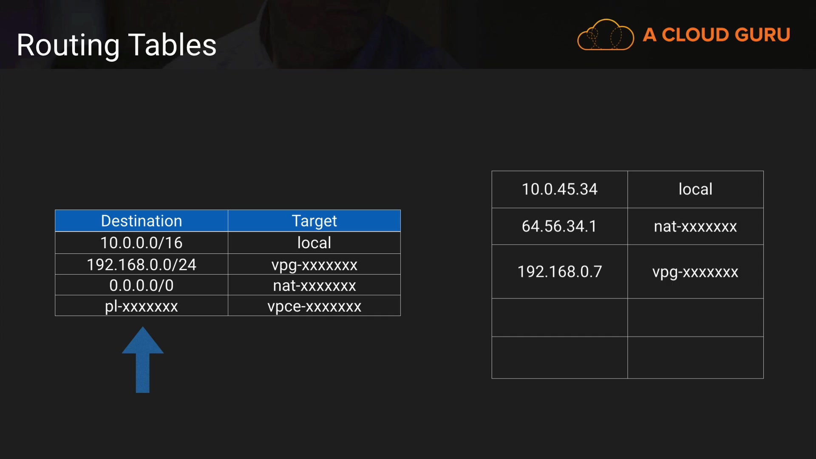The image size is (816, 459).
Task: Click the A Cloud Guru cloud logo icon
Action: pyautogui.click(x=605, y=35)
